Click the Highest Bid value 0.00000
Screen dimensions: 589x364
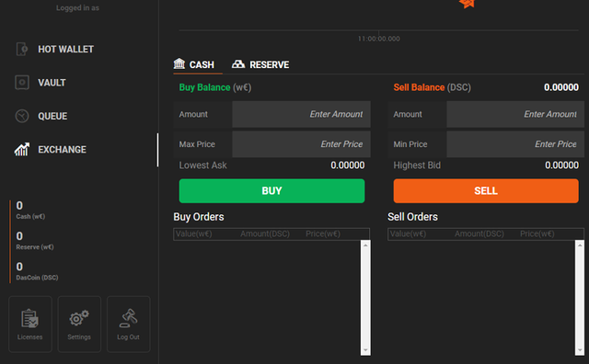561,165
